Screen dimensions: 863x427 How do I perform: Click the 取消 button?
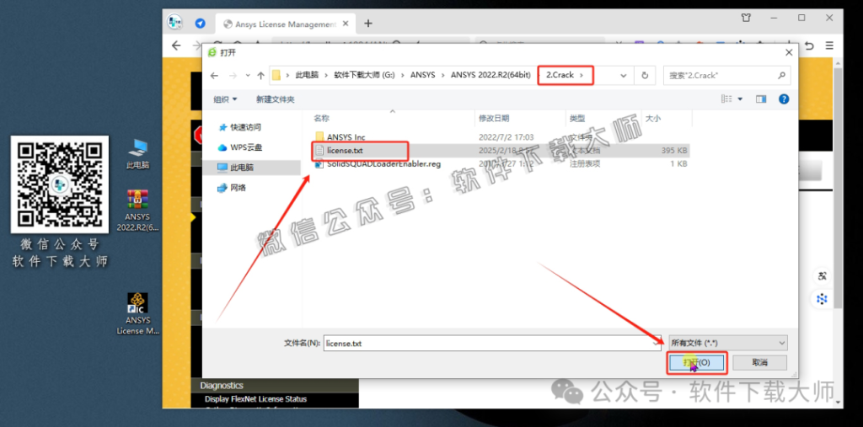(x=759, y=363)
